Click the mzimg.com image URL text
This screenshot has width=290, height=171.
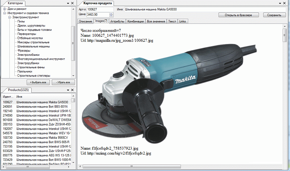pyautogui.click(x=119, y=153)
